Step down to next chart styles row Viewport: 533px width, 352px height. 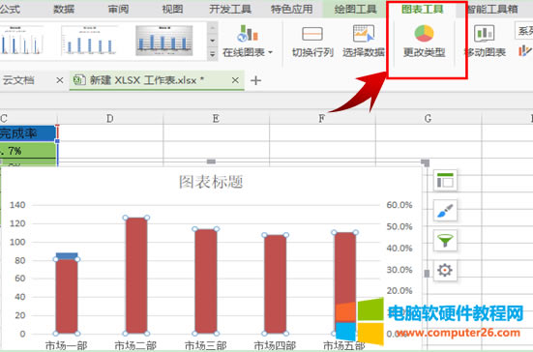tap(213, 41)
